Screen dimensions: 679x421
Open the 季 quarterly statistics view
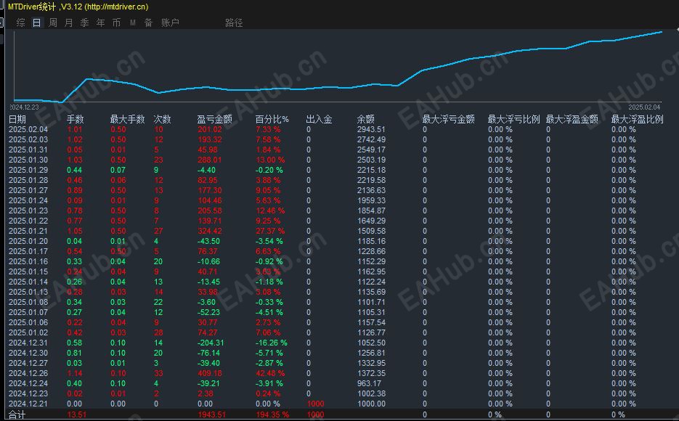pyautogui.click(x=83, y=23)
